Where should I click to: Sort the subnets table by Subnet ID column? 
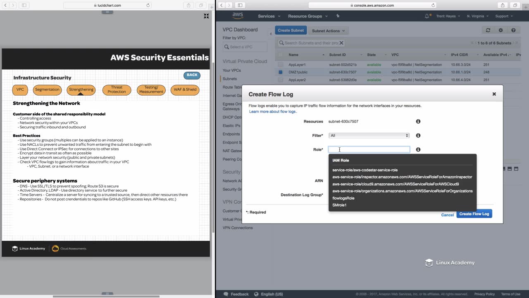pos(346,55)
